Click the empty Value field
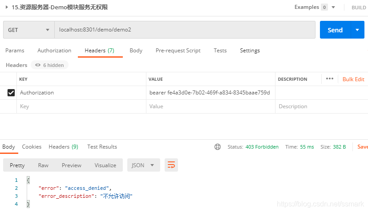The image size is (368, 212). tap(210, 106)
